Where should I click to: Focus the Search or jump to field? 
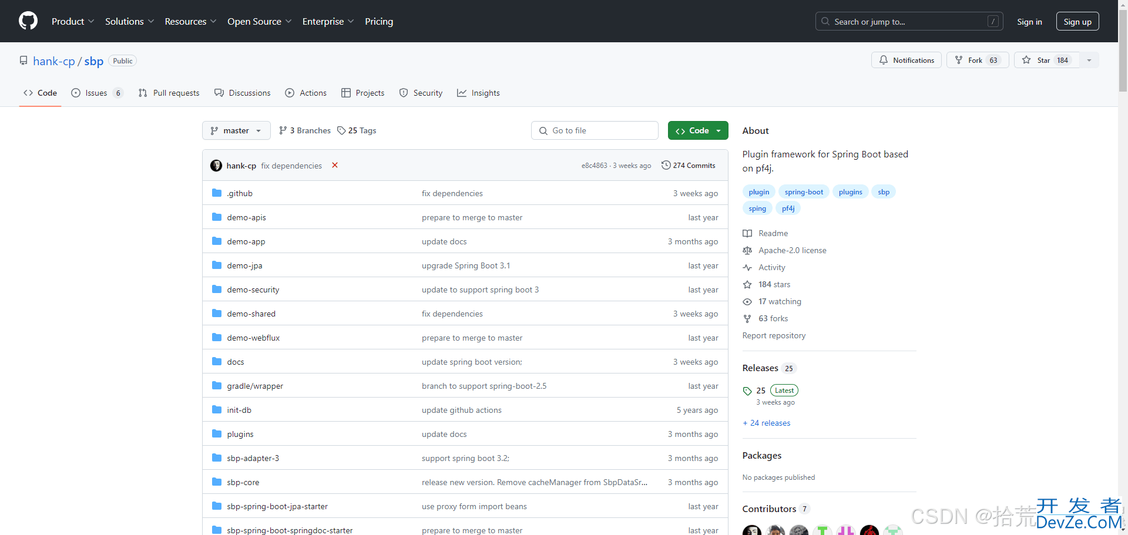[909, 21]
